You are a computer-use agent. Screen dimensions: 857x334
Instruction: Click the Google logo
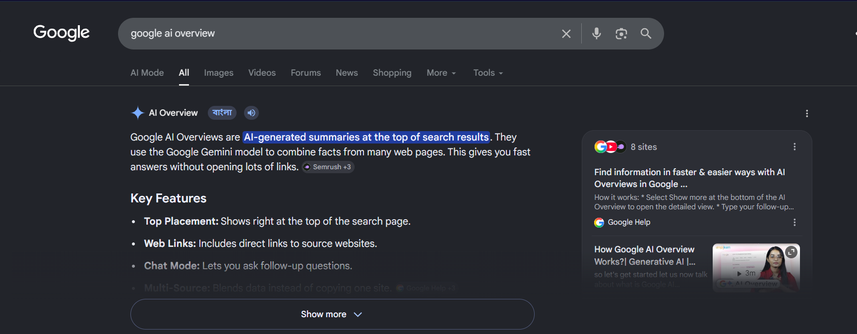click(x=61, y=33)
